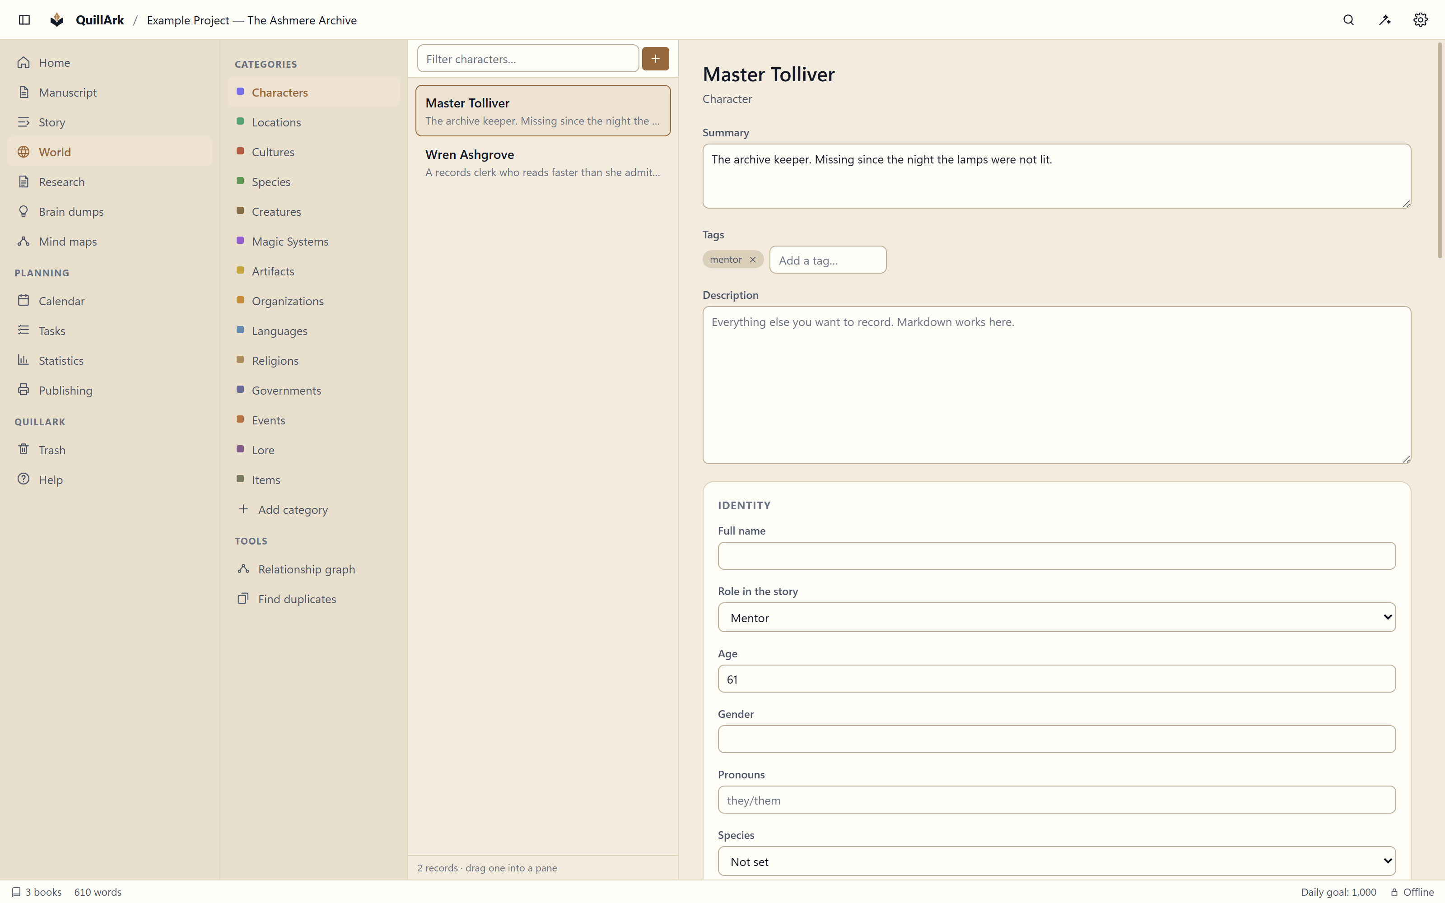The image size is (1445, 903).
Task: Click the Statistics bar chart icon
Action: [23, 360]
